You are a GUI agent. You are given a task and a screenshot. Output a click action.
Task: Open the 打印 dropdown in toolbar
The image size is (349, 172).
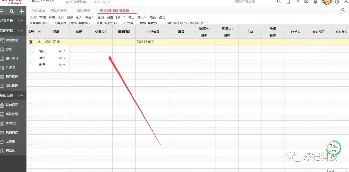pyautogui.click(x=120, y=17)
